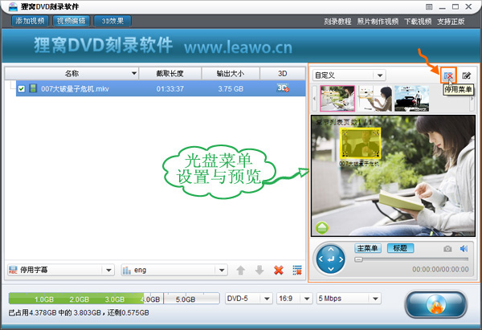Click the 添加视频 toolbar button

click(31, 21)
